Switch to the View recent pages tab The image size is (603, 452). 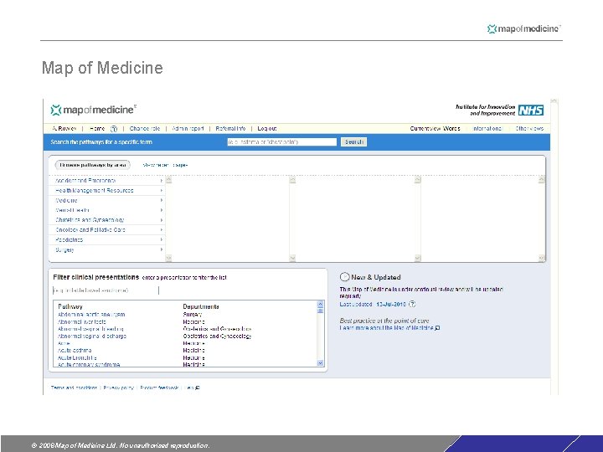point(165,165)
